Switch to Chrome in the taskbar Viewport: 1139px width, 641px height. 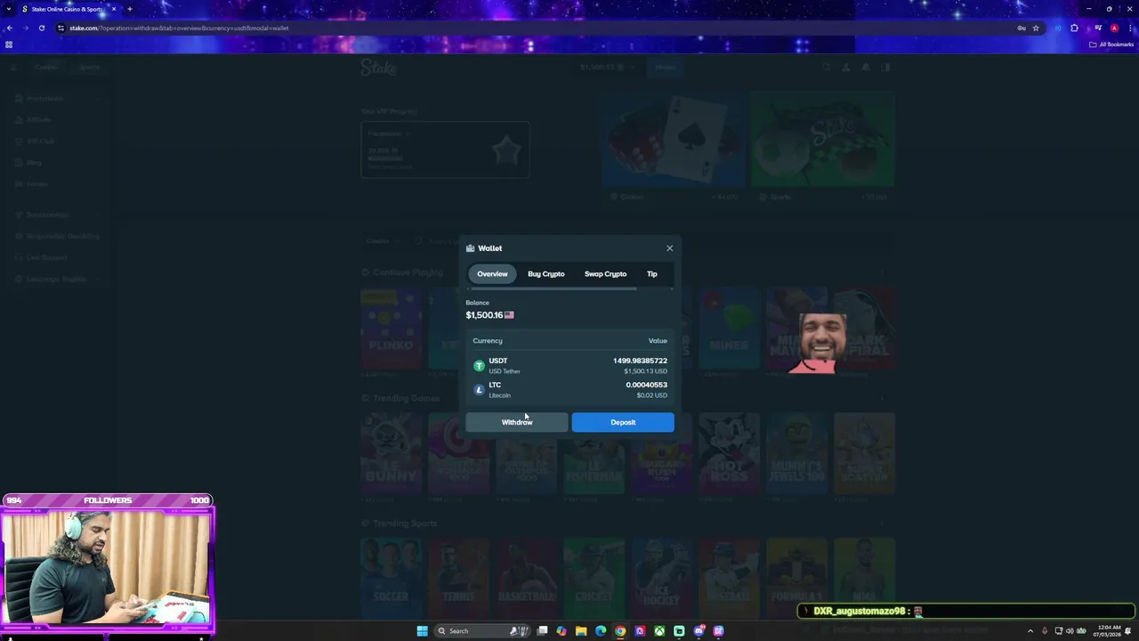[x=620, y=631]
